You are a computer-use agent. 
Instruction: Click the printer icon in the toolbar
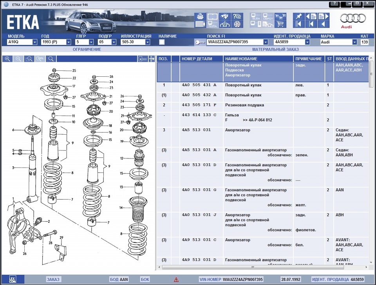[x=200, y=16]
